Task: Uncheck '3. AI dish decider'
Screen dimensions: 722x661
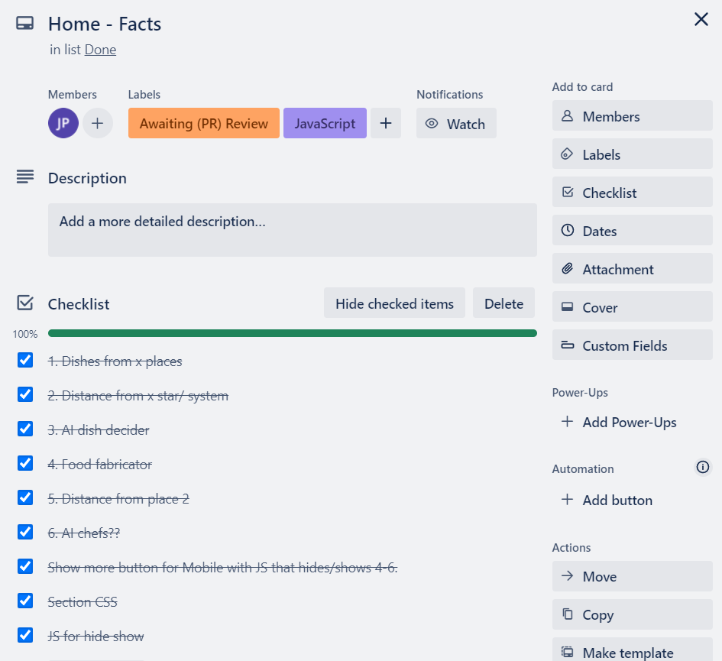Action: (25, 429)
